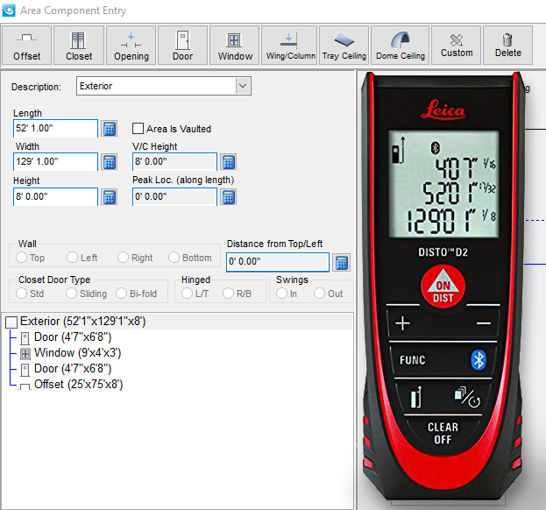Image resolution: width=546 pixels, height=510 pixels.
Task: Add a Window component
Action: [x=235, y=46]
